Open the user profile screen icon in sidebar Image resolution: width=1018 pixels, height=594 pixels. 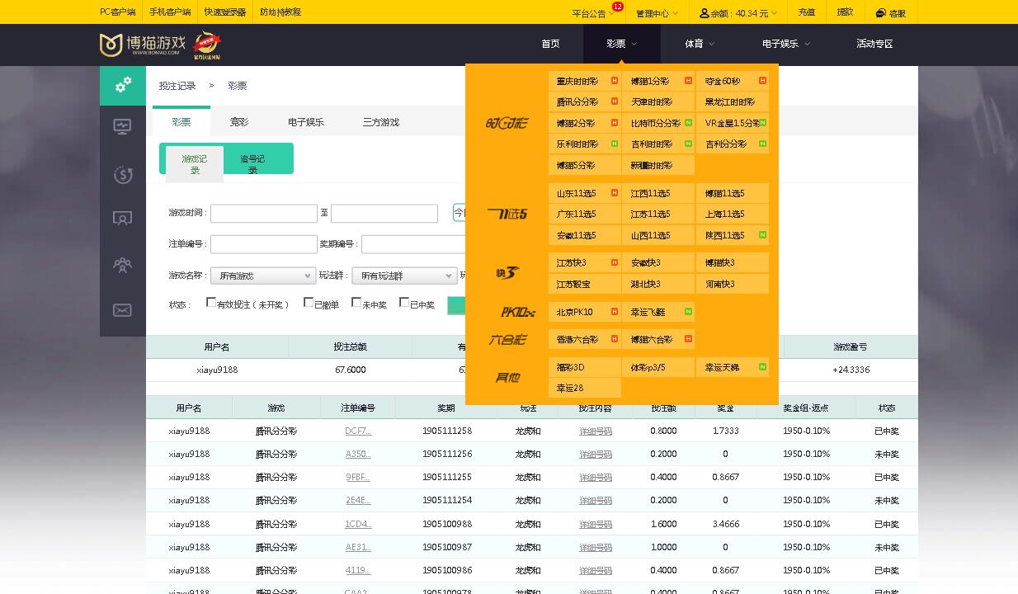coord(123,218)
